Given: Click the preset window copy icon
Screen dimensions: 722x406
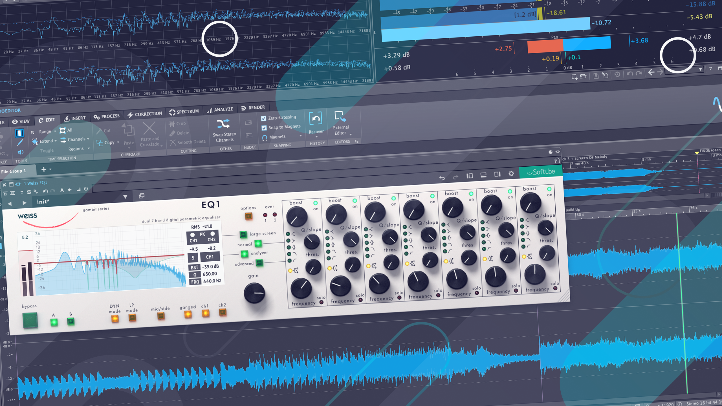Looking at the screenshot, I should coord(142,196).
